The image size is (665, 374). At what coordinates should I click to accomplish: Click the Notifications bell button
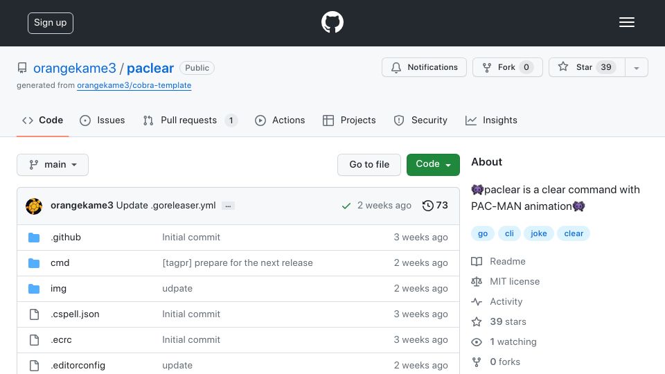point(424,67)
